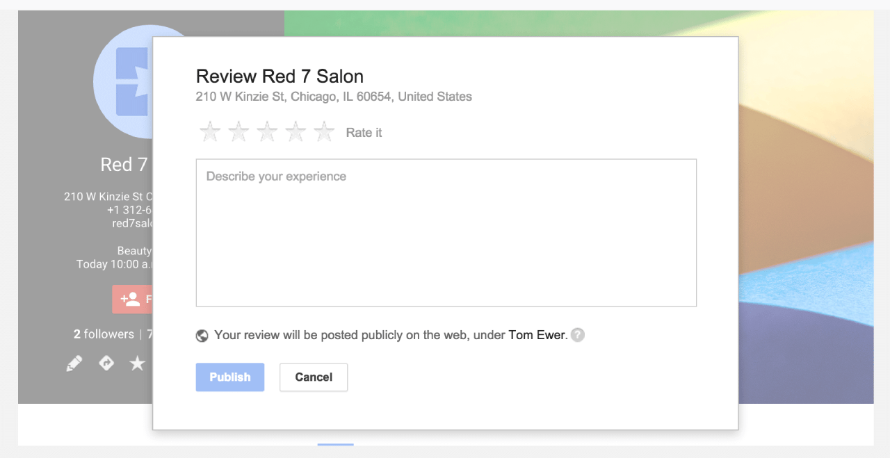Click the 'Beauty' category text on profile
Viewport: 890px width, 458px height.
(x=134, y=251)
